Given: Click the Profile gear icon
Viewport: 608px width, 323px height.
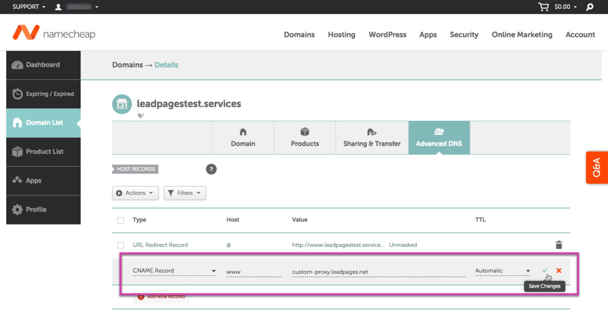Looking at the screenshot, I should tap(17, 209).
